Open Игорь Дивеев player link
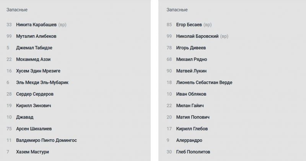Image resolution: width=306 pixels, height=161 pixels. tap(191, 48)
